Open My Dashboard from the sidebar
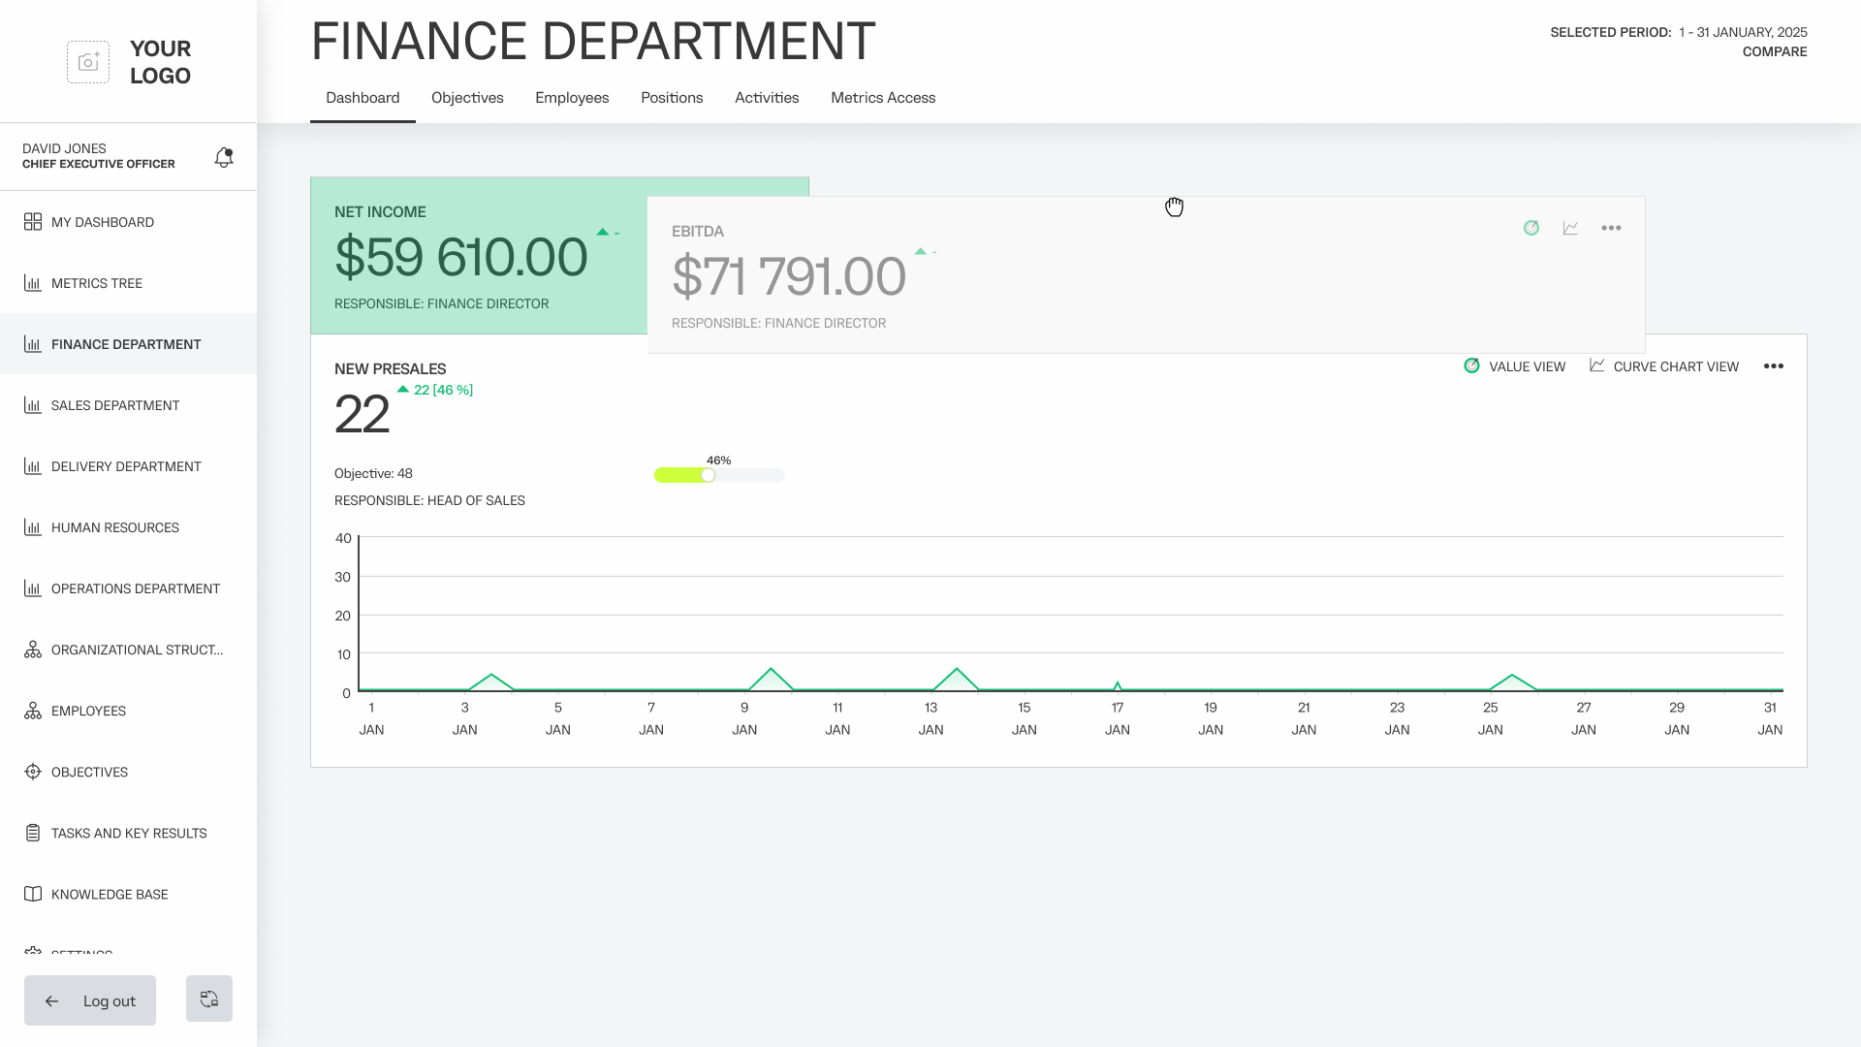1861x1047 pixels. pyautogui.click(x=102, y=222)
